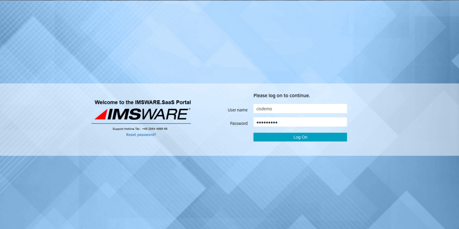Open the Reset password? link

coord(141,134)
